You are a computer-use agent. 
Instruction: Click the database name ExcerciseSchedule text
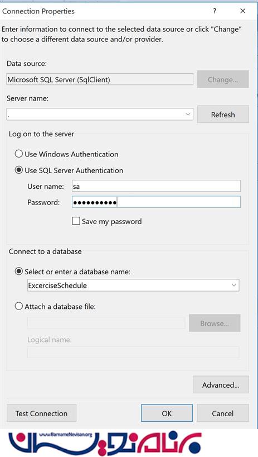[57, 285]
